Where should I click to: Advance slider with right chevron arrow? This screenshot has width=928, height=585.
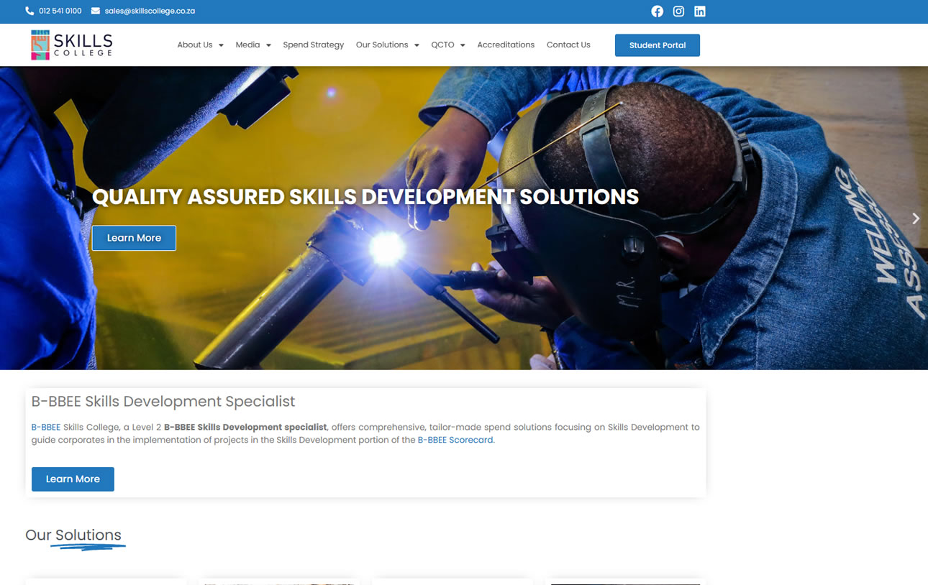915,218
